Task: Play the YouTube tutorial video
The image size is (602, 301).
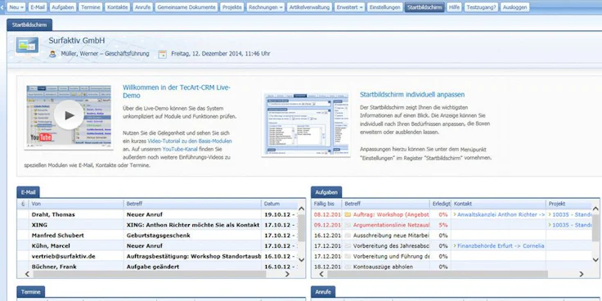Action: click(69, 115)
